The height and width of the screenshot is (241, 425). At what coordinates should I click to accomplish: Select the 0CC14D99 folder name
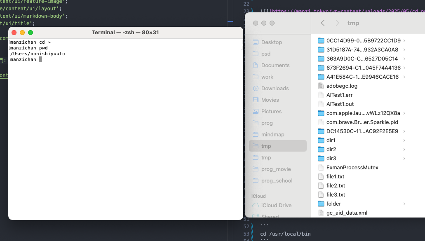364,41
